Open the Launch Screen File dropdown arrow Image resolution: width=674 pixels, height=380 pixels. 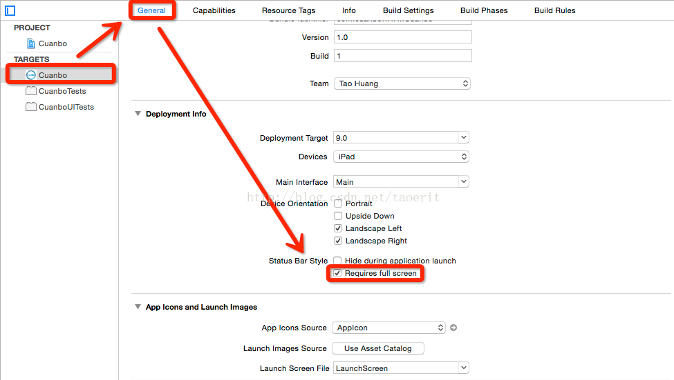pos(463,368)
